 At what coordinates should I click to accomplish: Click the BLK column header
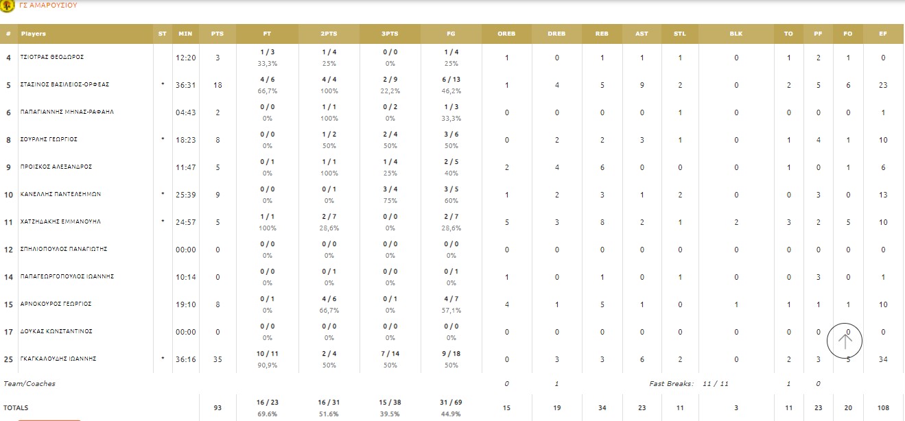coord(736,34)
